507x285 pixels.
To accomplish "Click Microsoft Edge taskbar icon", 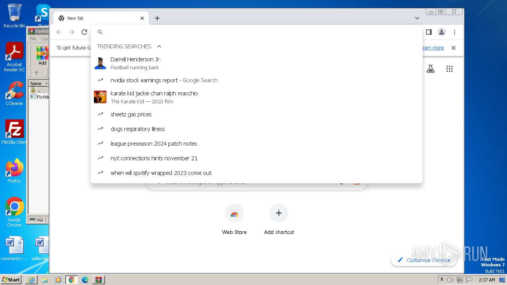I will (85, 280).
